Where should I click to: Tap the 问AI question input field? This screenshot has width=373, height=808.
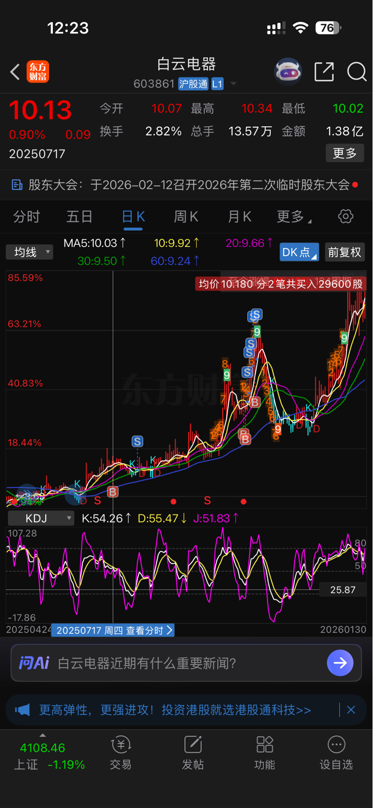click(186, 663)
